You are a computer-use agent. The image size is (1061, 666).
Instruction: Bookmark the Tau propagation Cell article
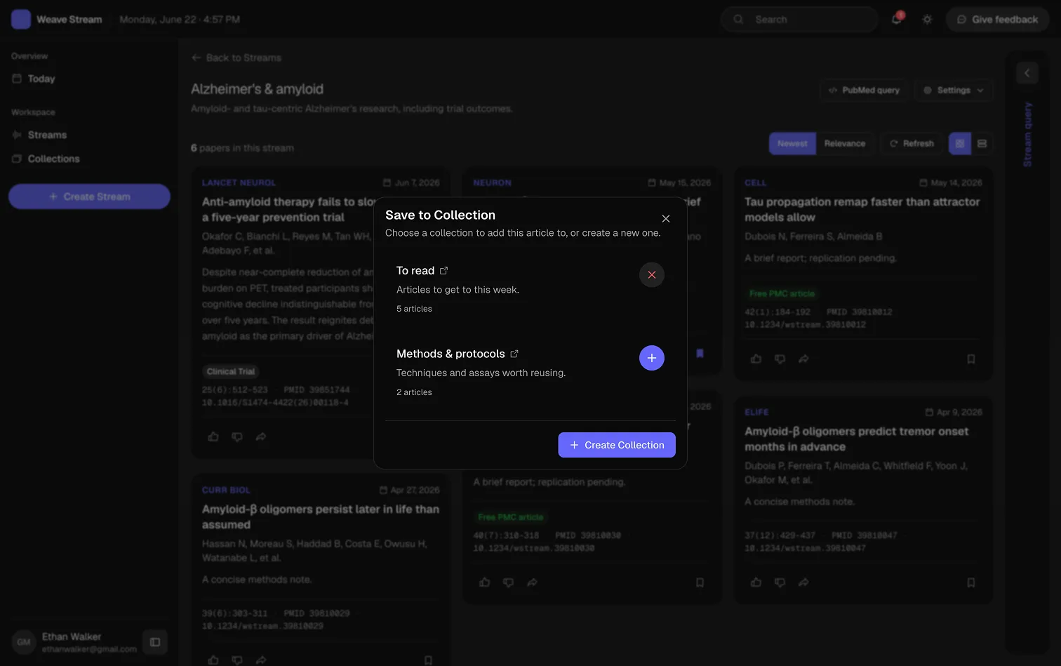pos(971,359)
